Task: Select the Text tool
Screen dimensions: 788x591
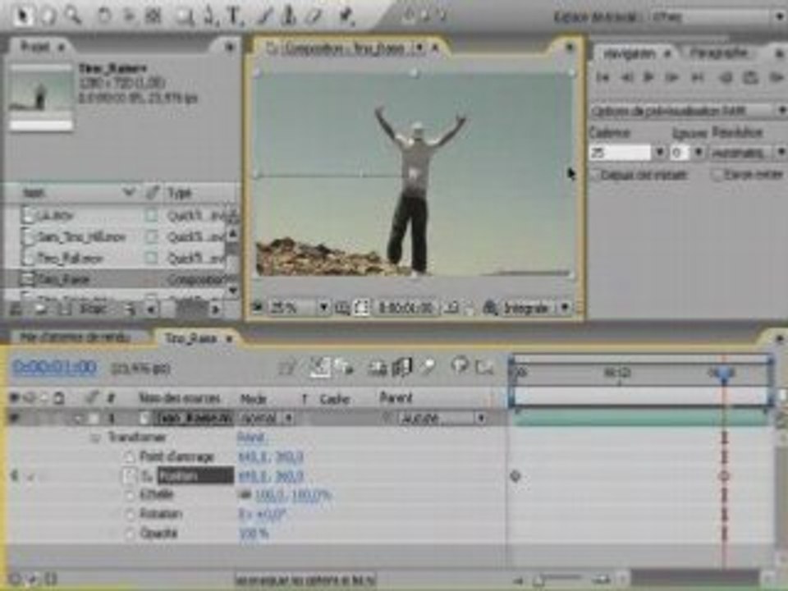Action: 234,16
